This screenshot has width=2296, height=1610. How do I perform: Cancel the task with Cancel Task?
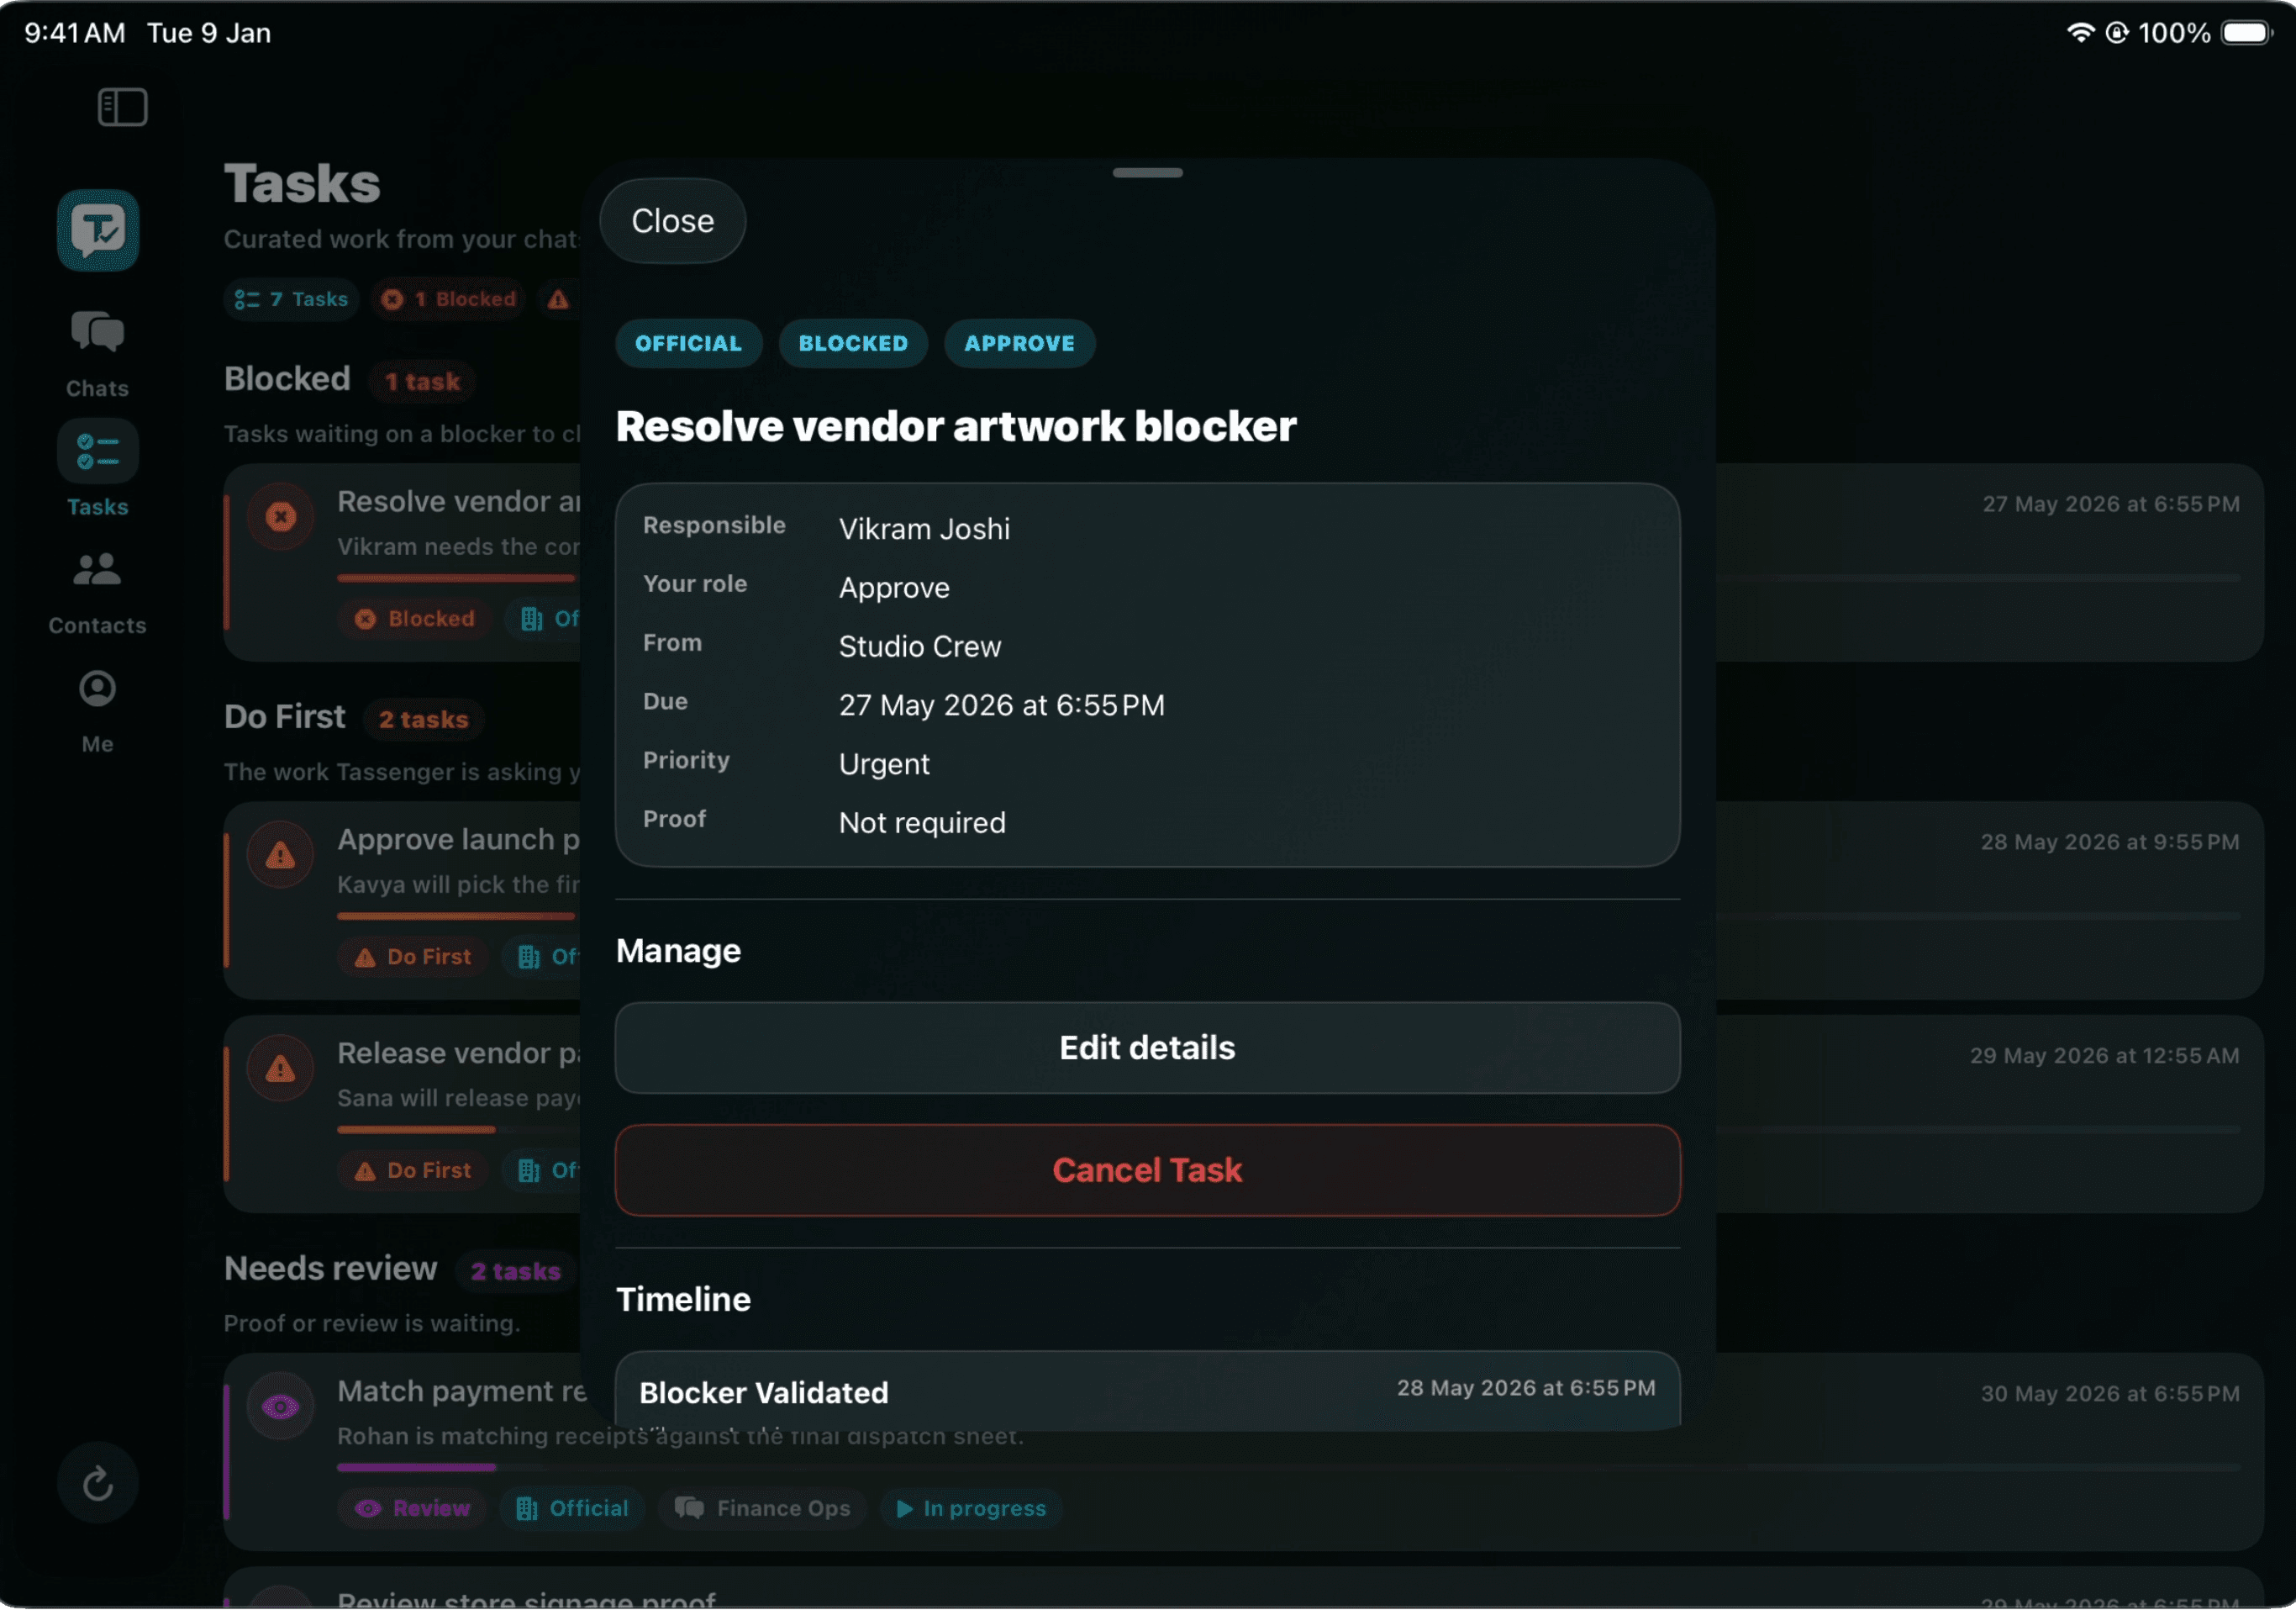(x=1148, y=1169)
